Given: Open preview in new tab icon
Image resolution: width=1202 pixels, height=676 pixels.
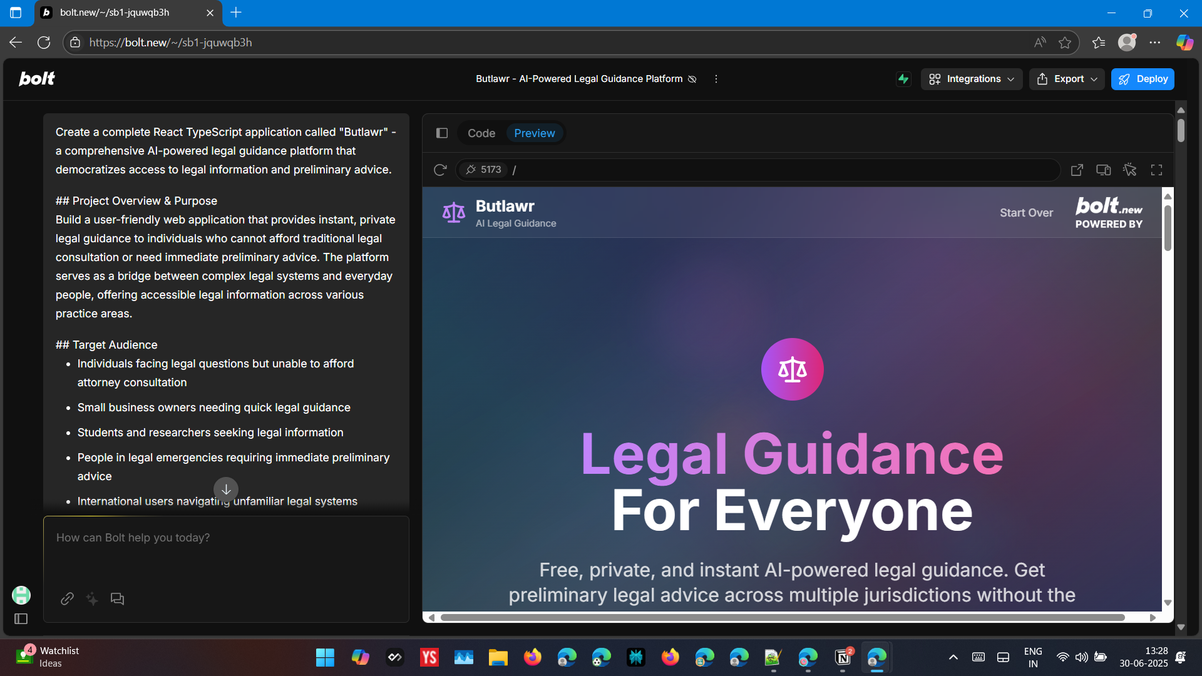Looking at the screenshot, I should [x=1077, y=170].
